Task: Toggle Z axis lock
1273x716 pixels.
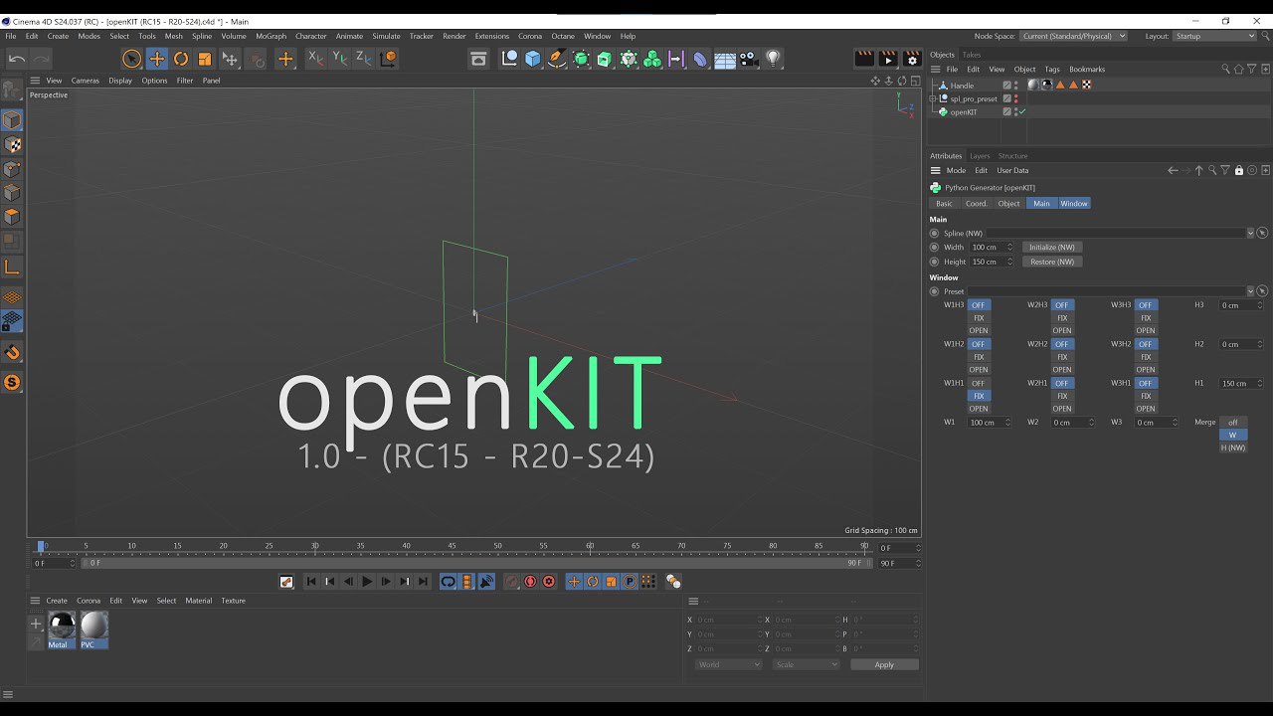Action: click(x=364, y=59)
